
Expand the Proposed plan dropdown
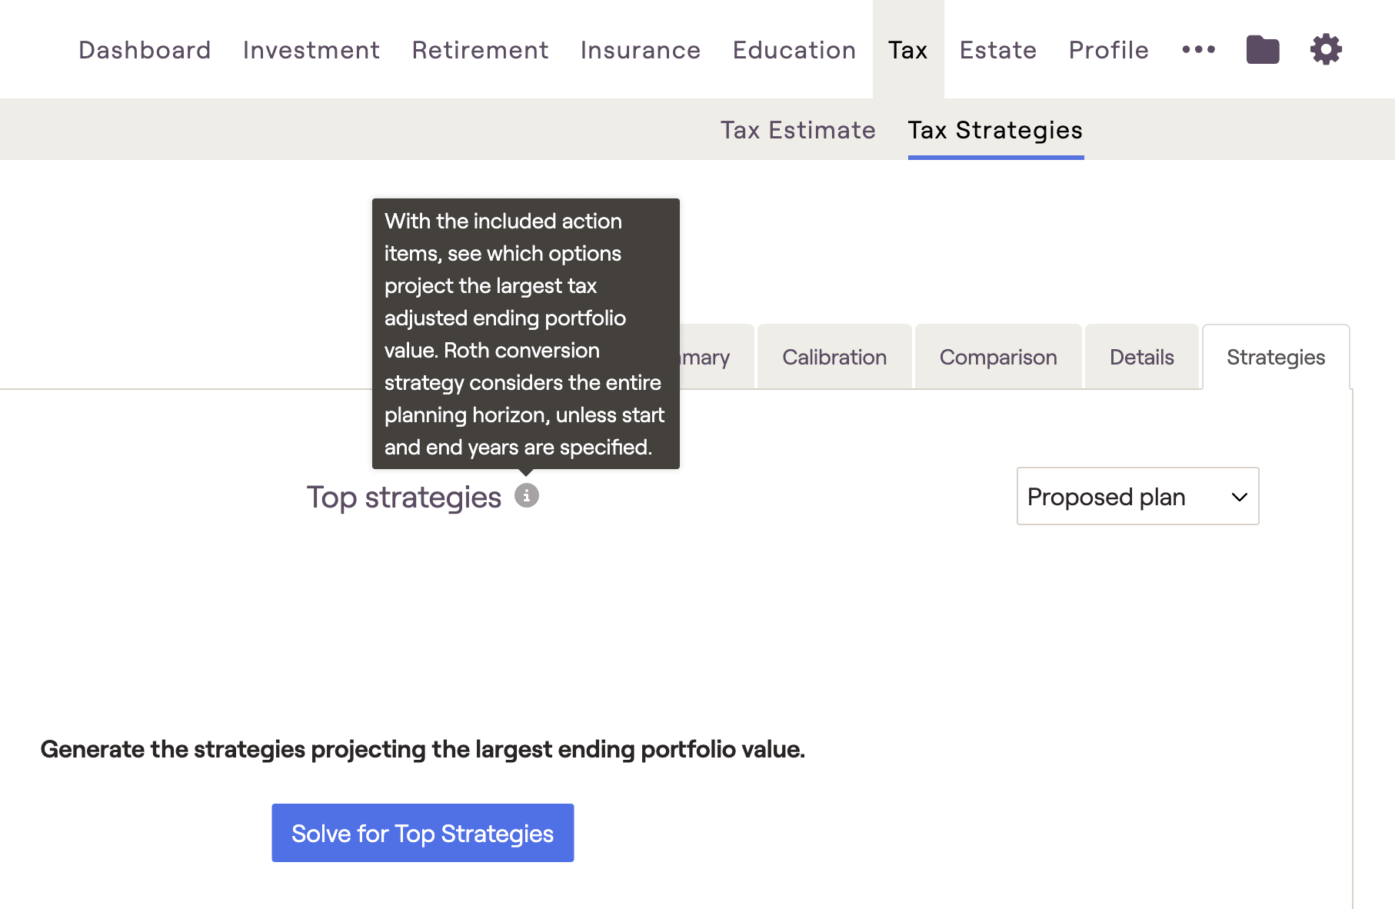click(x=1137, y=497)
